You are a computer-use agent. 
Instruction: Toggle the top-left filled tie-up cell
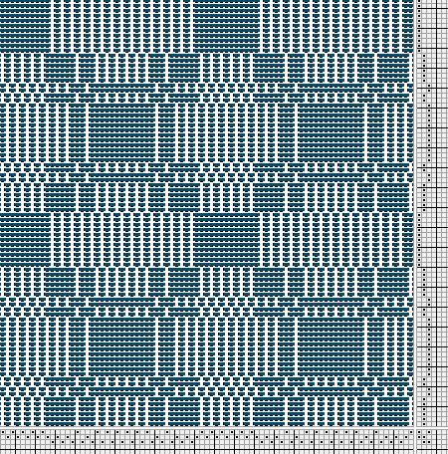click(419, 432)
